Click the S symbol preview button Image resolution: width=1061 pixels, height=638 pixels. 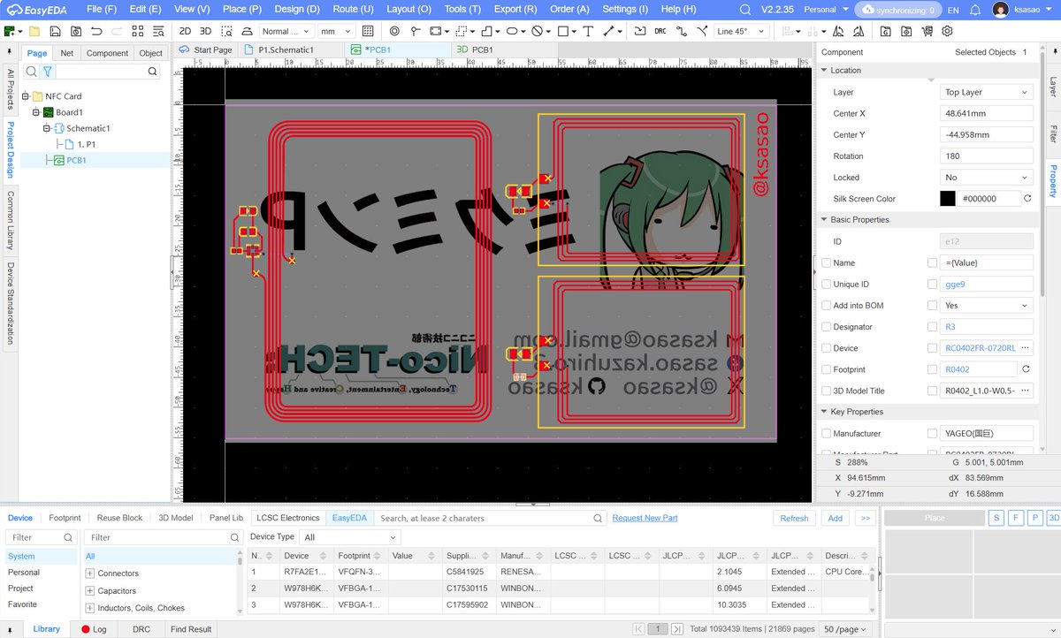click(997, 518)
